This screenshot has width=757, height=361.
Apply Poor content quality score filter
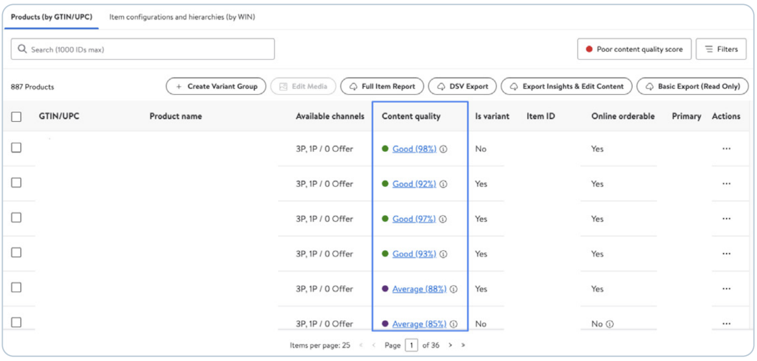[634, 49]
